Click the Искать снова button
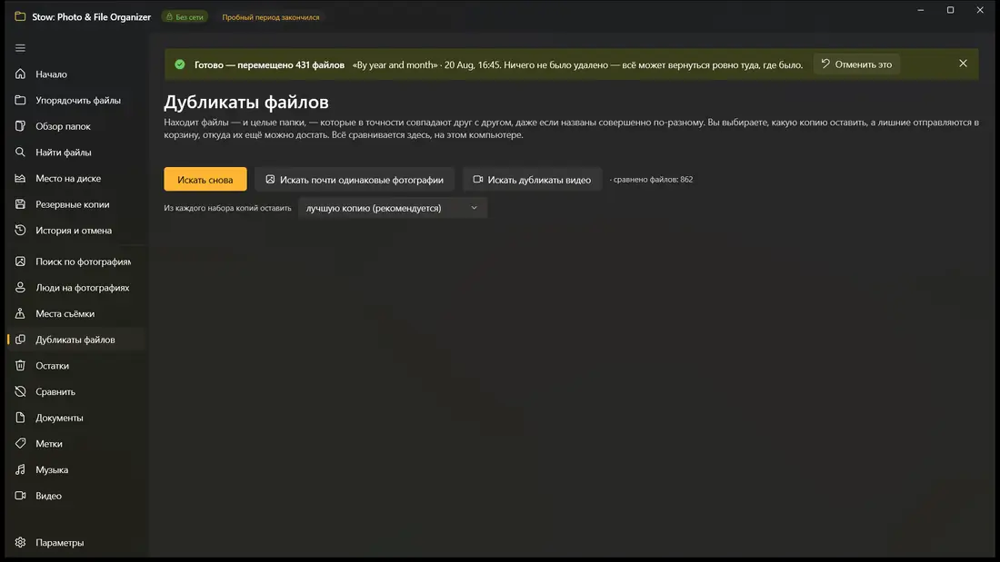1000x562 pixels. click(205, 180)
